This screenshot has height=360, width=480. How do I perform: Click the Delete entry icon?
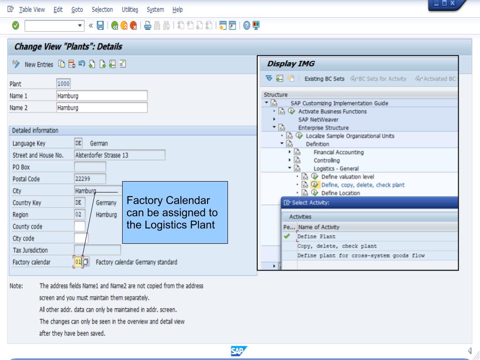[72, 64]
